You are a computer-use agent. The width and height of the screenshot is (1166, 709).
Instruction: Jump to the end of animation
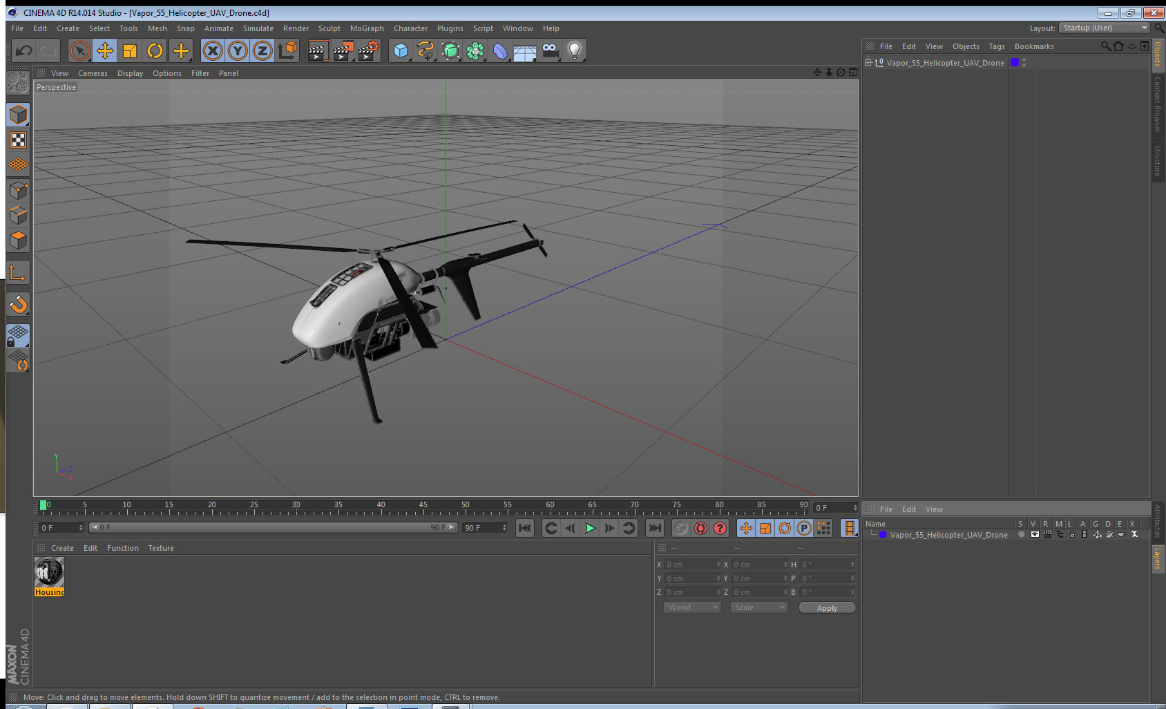click(x=654, y=528)
